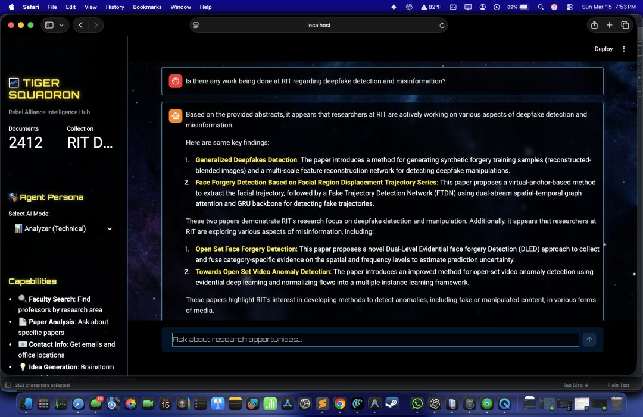
Task: Open Messages from the Dock
Action: coord(95,404)
